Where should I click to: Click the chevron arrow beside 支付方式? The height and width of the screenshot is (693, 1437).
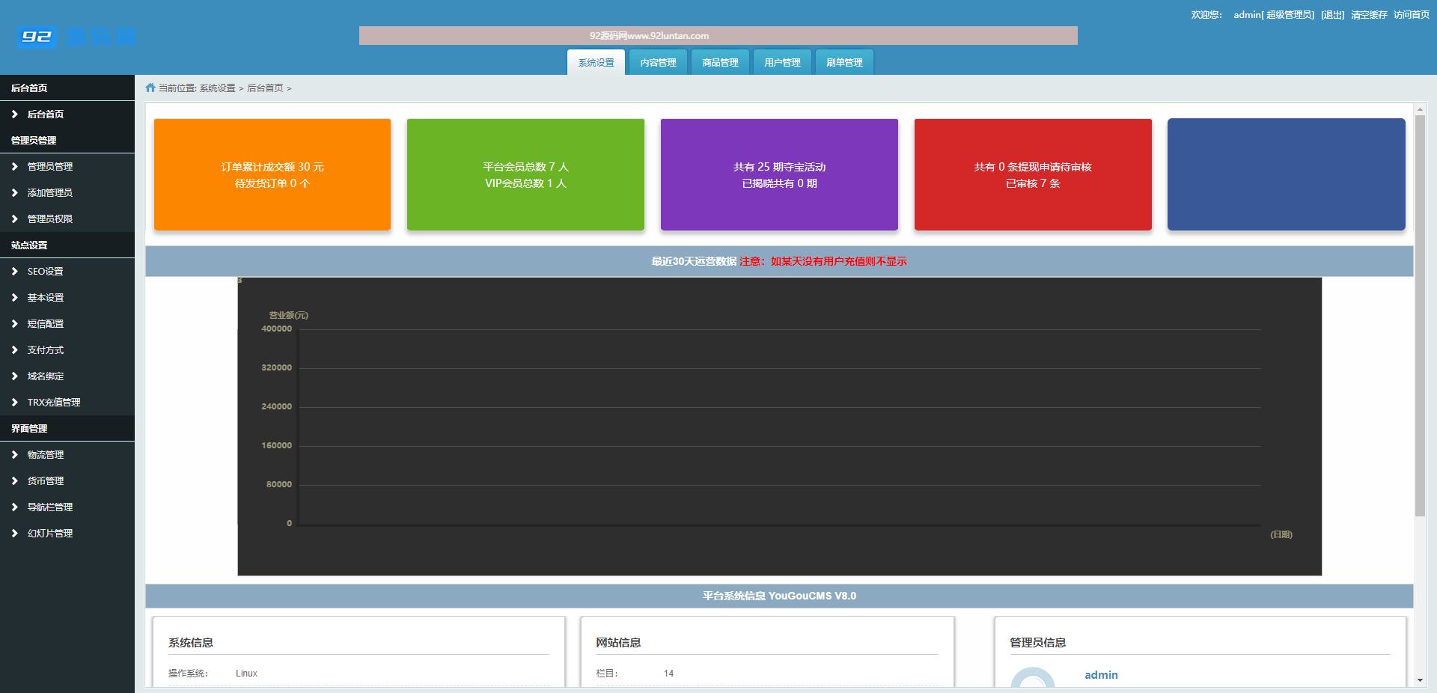coord(14,350)
